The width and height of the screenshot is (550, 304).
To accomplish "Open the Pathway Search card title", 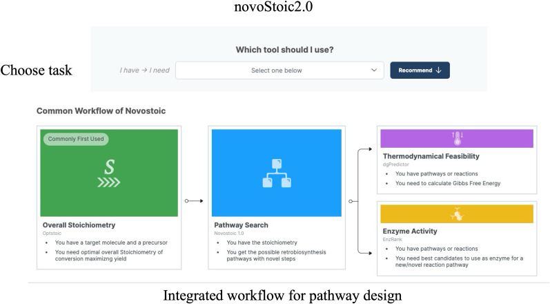I will point(241,225).
